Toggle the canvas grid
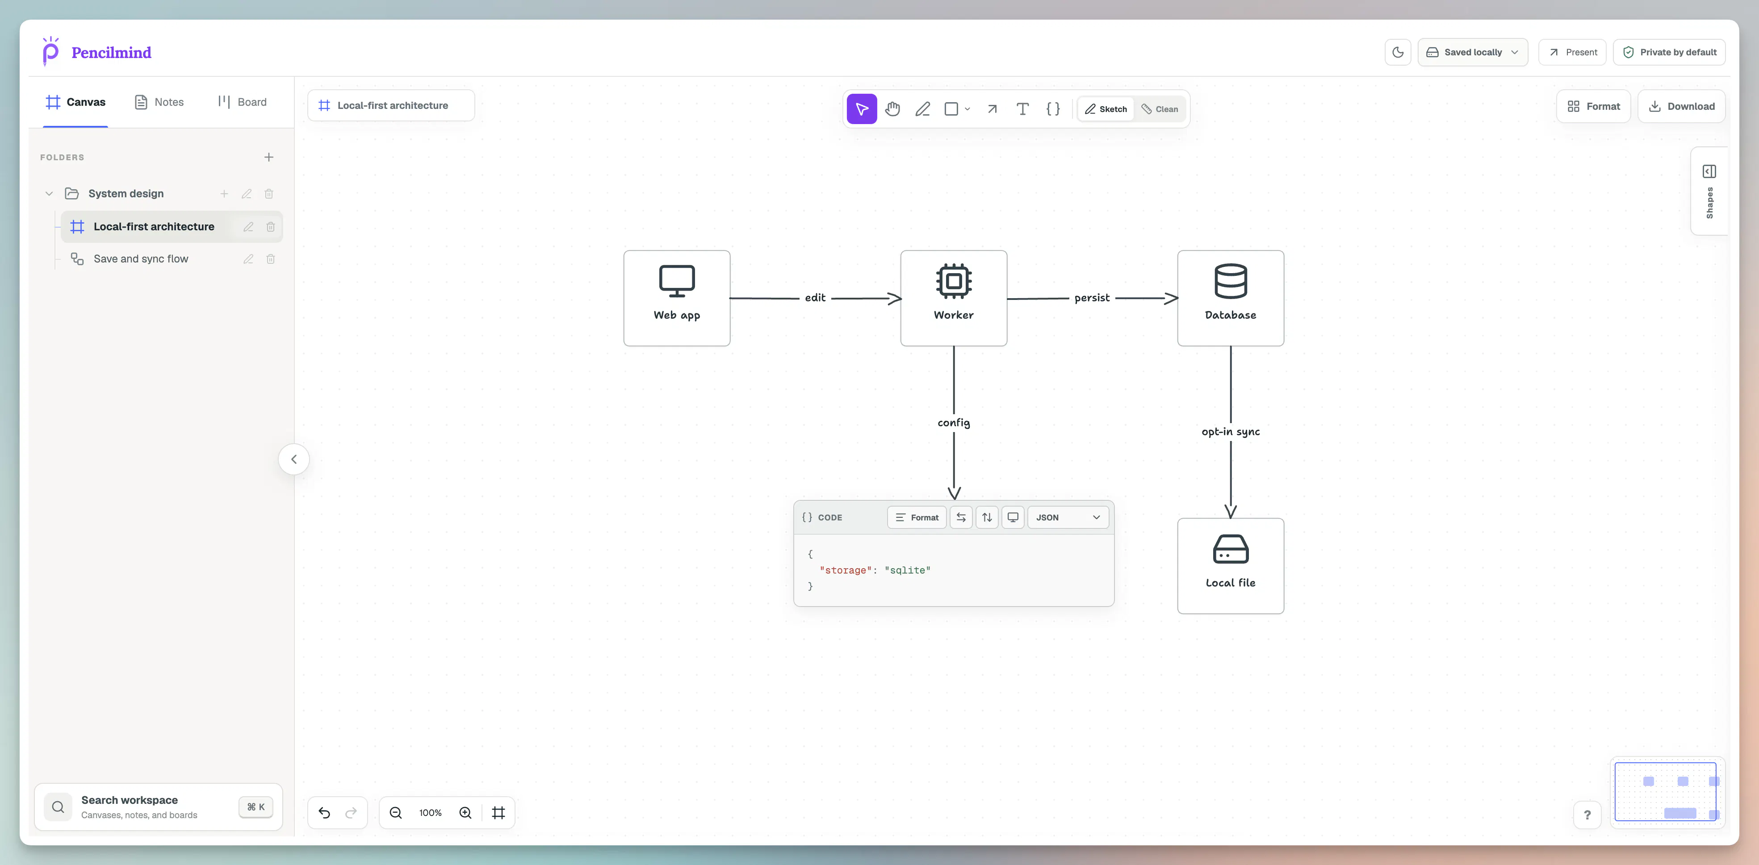The width and height of the screenshot is (1759, 865). point(498,812)
